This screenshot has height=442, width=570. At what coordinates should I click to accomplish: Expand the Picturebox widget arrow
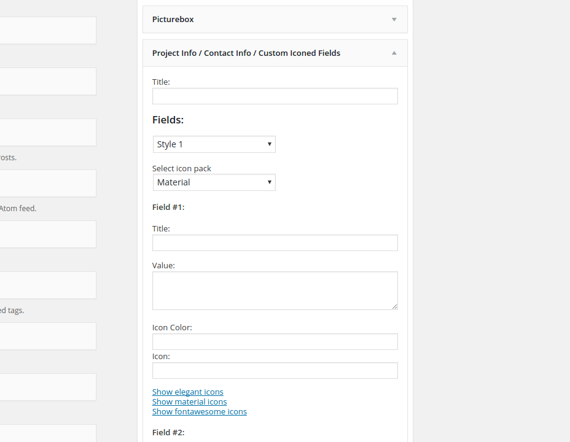click(x=394, y=20)
